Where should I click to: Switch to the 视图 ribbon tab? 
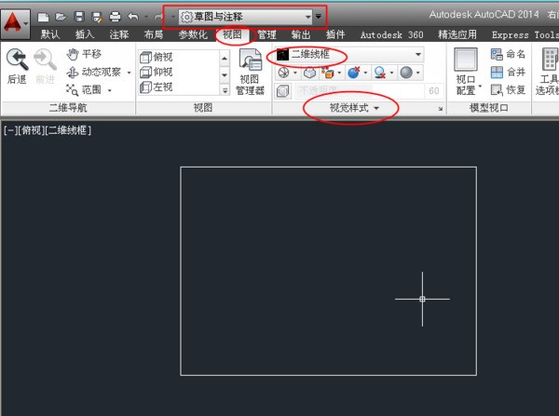coord(230,35)
